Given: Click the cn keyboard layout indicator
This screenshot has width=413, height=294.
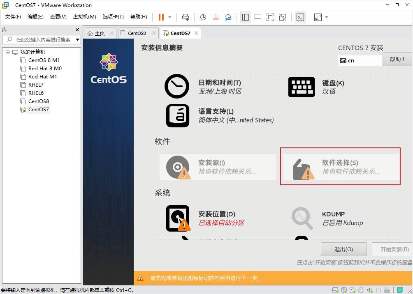Looking at the screenshot, I should [x=360, y=60].
